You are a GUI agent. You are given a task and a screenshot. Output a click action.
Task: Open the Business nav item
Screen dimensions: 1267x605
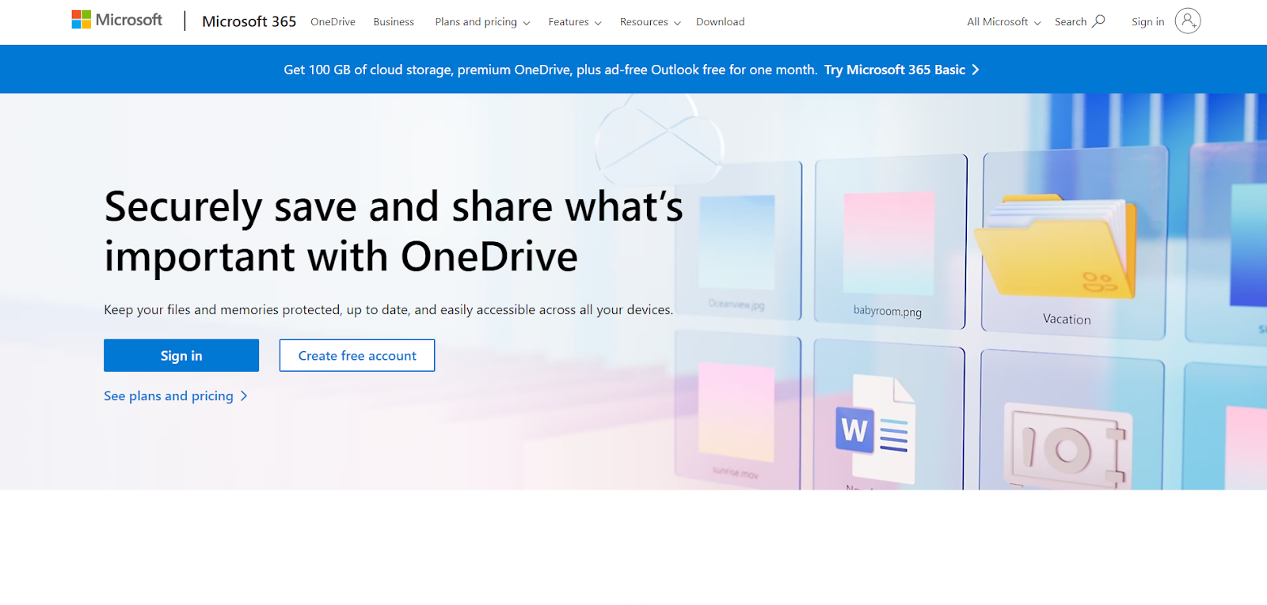[x=394, y=22]
